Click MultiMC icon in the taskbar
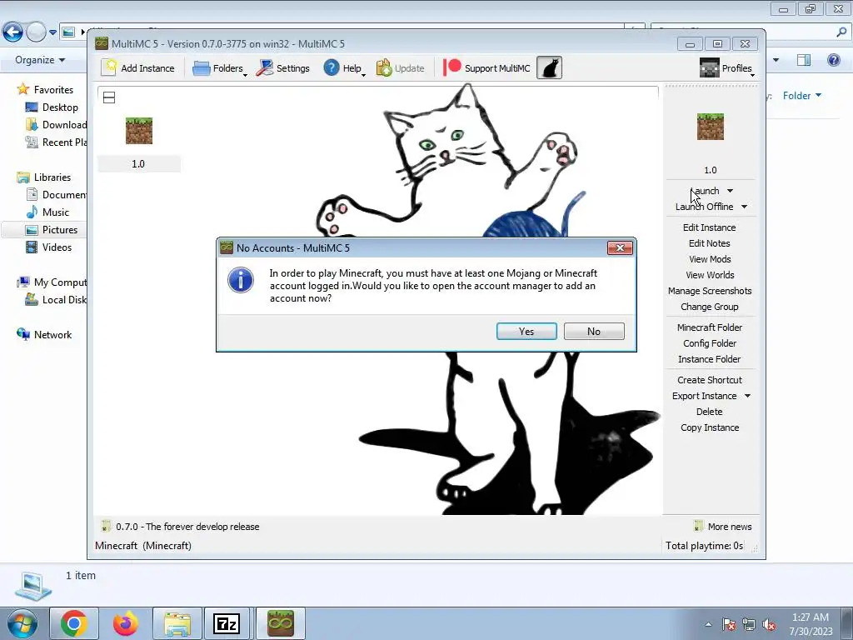 281,623
